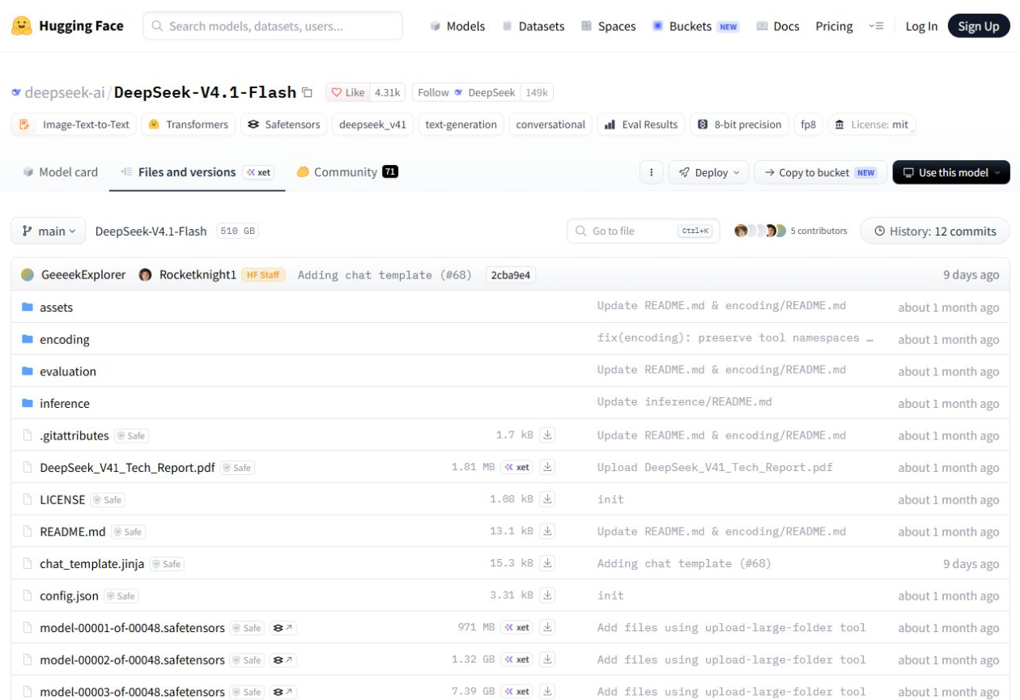Open the encoding folder
This screenshot has height=700, width=1020.
click(x=65, y=339)
